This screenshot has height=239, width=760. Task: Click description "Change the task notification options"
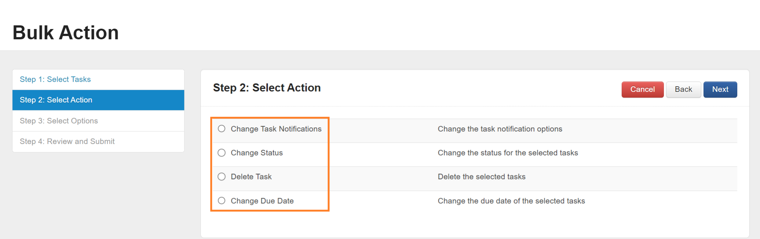coord(500,129)
